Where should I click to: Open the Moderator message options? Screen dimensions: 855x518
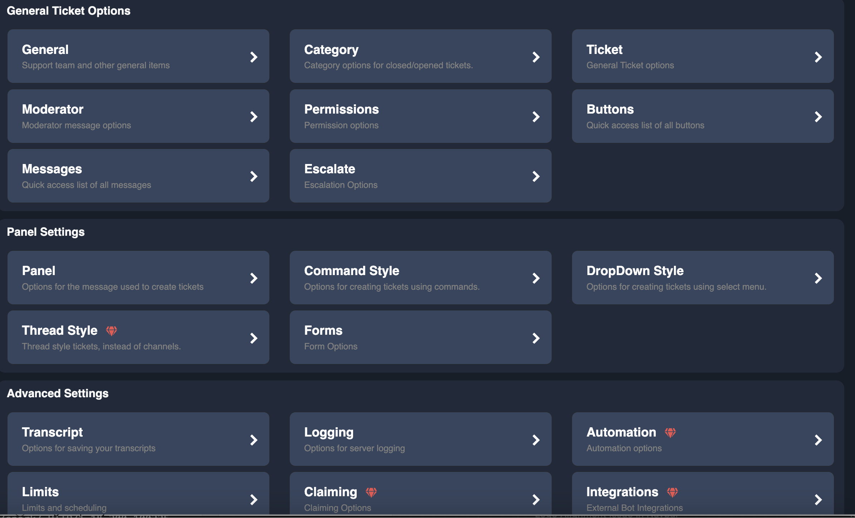tap(138, 116)
